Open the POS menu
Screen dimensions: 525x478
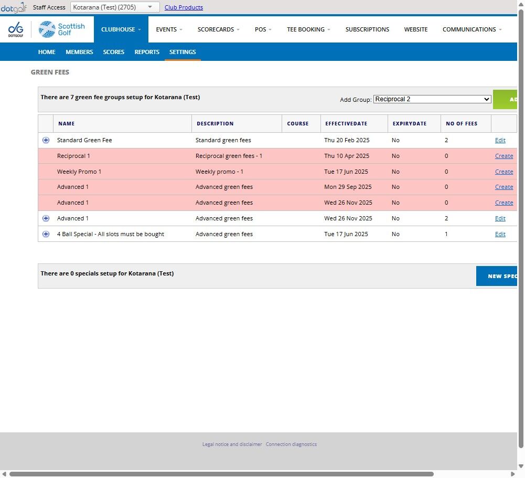(x=263, y=29)
